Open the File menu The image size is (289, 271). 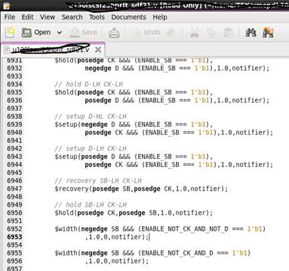point(9,17)
